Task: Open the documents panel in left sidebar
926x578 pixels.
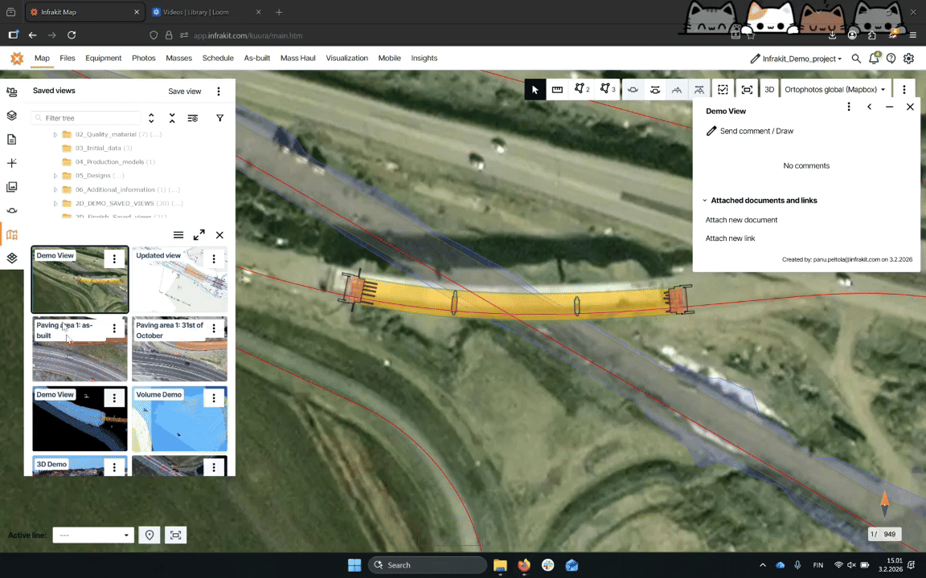Action: tap(12, 139)
